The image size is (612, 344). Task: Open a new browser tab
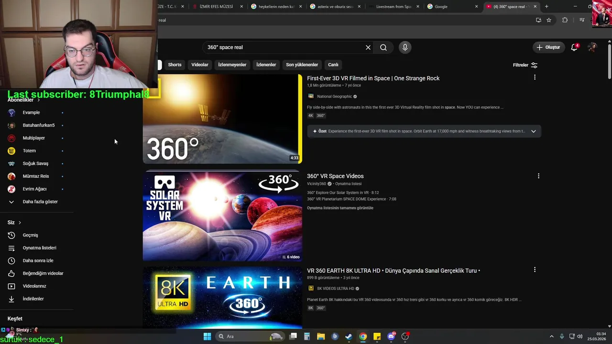[x=546, y=7]
